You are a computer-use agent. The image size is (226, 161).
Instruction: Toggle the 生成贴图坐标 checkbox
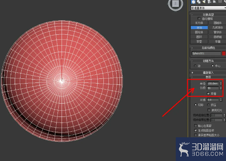pyautogui.click(x=196, y=130)
